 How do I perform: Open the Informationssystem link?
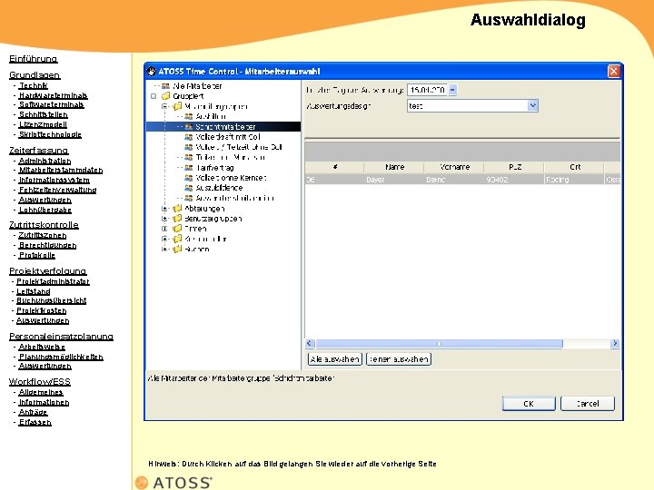54,180
